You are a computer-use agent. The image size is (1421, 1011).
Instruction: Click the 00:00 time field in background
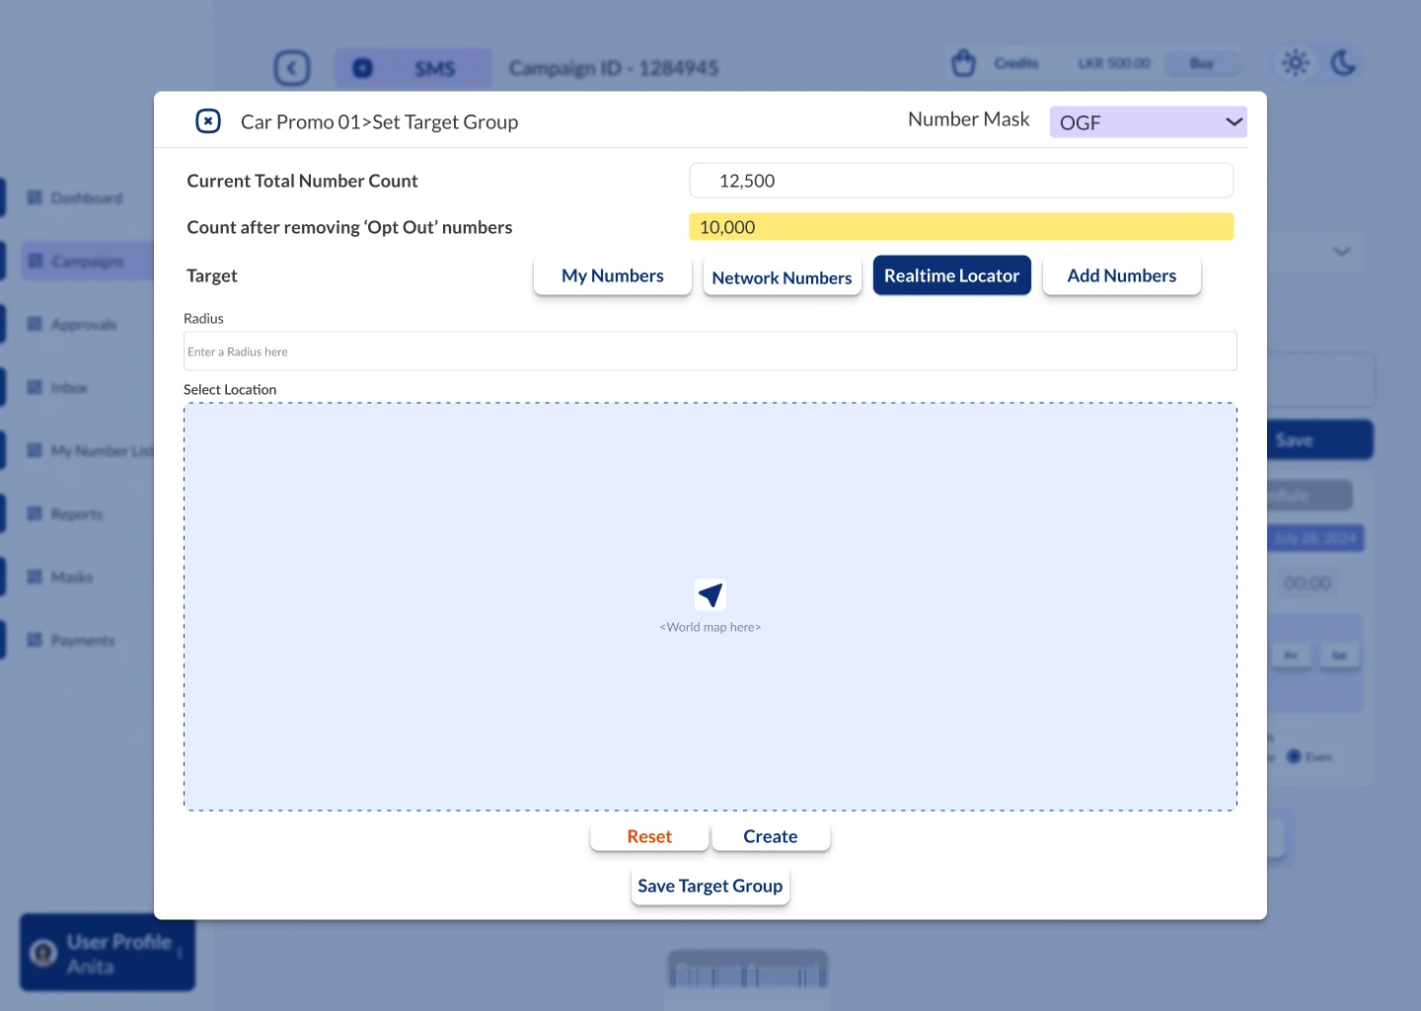coord(1308,583)
